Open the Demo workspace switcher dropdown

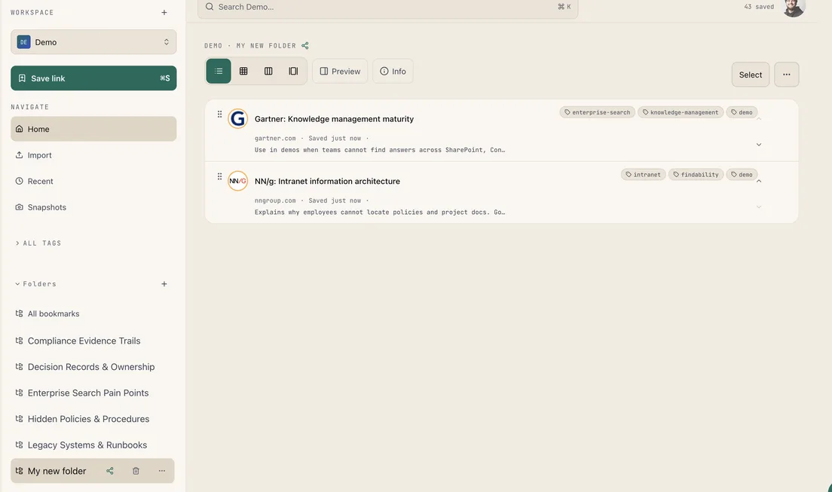point(93,42)
